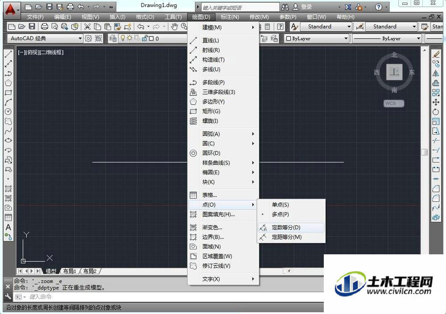
Task: Open the Help question mark icon
Action: 378,7
